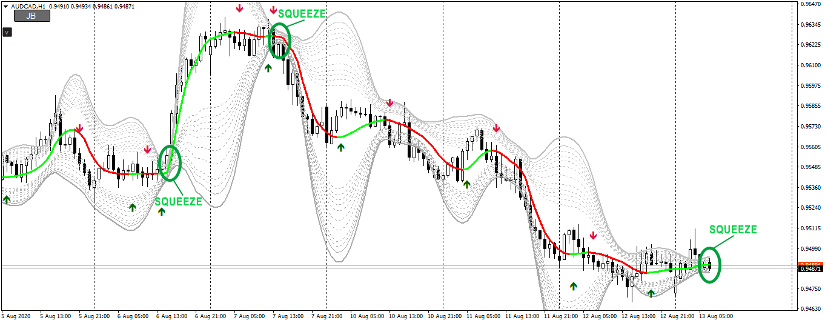This screenshot has width=825, height=323.
Task: Click the 7 Aug 21:00 time label
Action: pos(327,316)
